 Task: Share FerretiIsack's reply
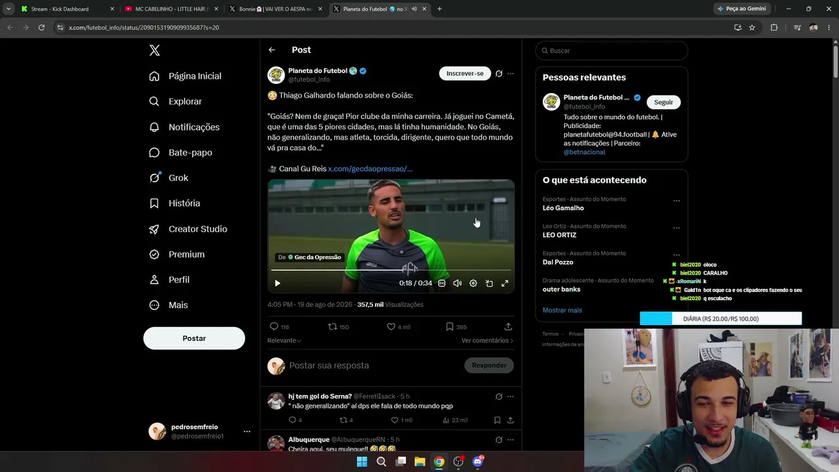pos(510,420)
